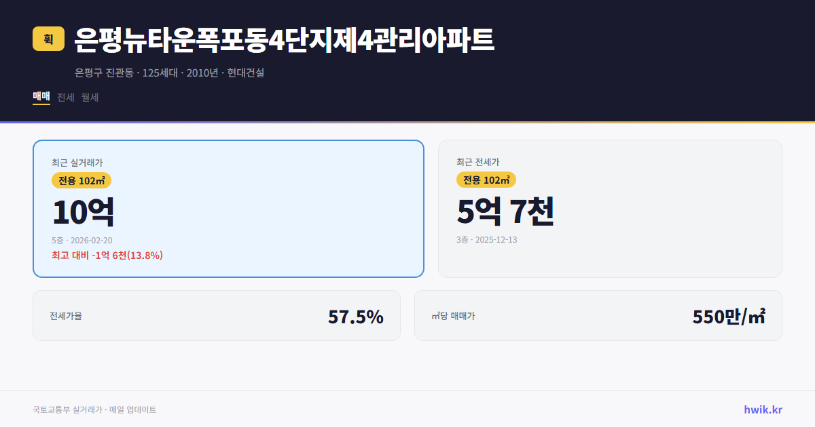Click the 5층 · 2026-02-20 transaction detail

coord(83,239)
